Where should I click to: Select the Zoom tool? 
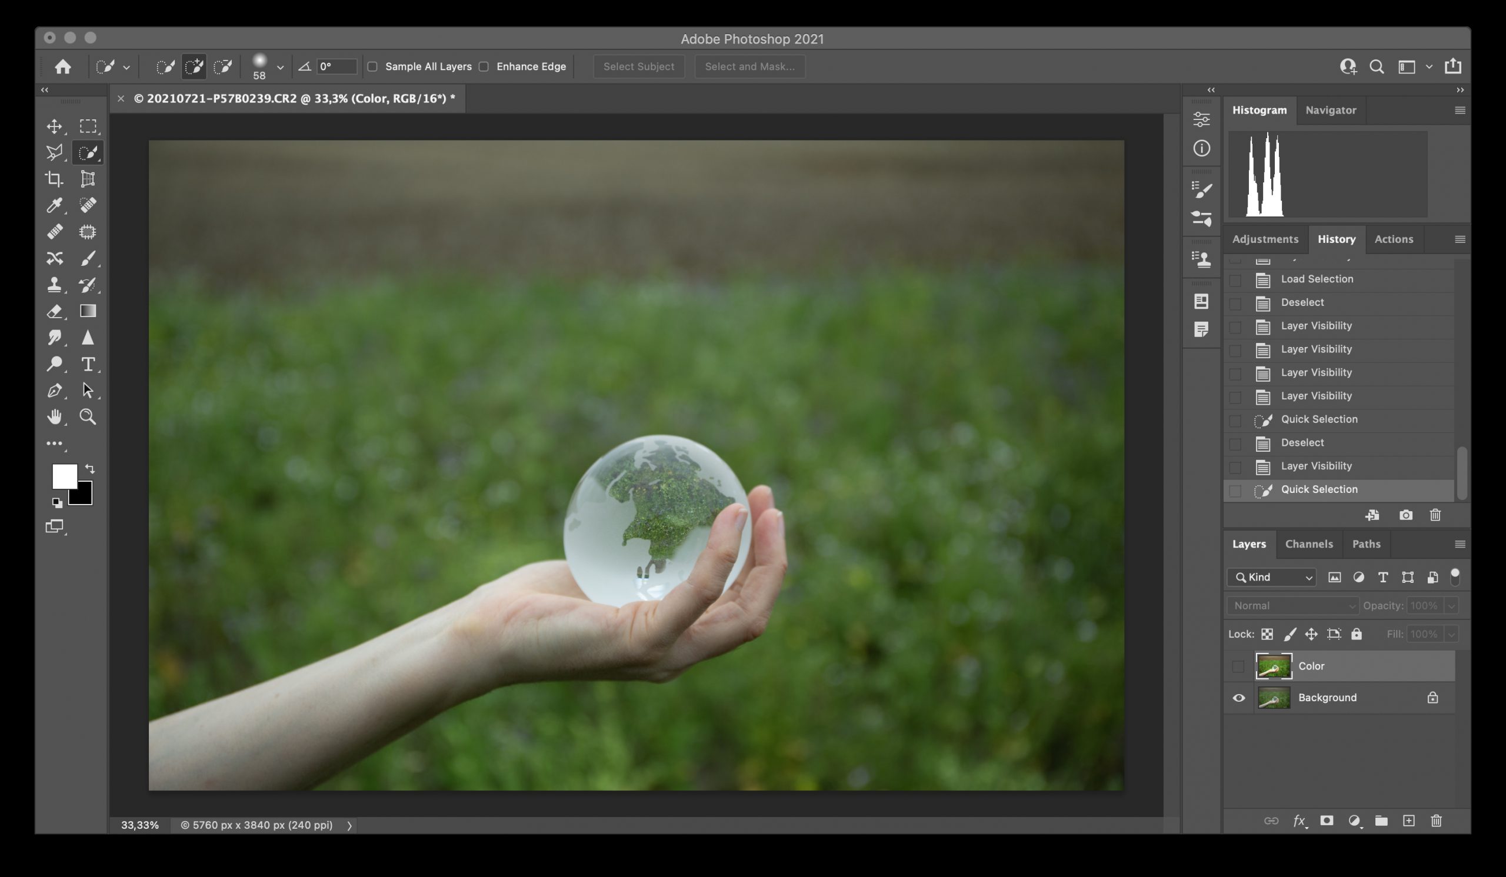(88, 417)
